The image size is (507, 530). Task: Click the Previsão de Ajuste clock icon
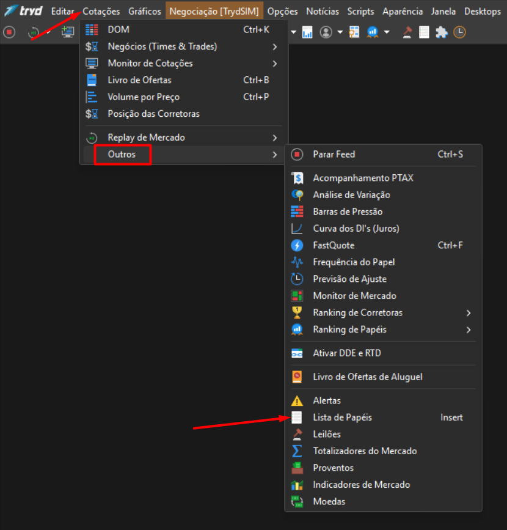[297, 279]
